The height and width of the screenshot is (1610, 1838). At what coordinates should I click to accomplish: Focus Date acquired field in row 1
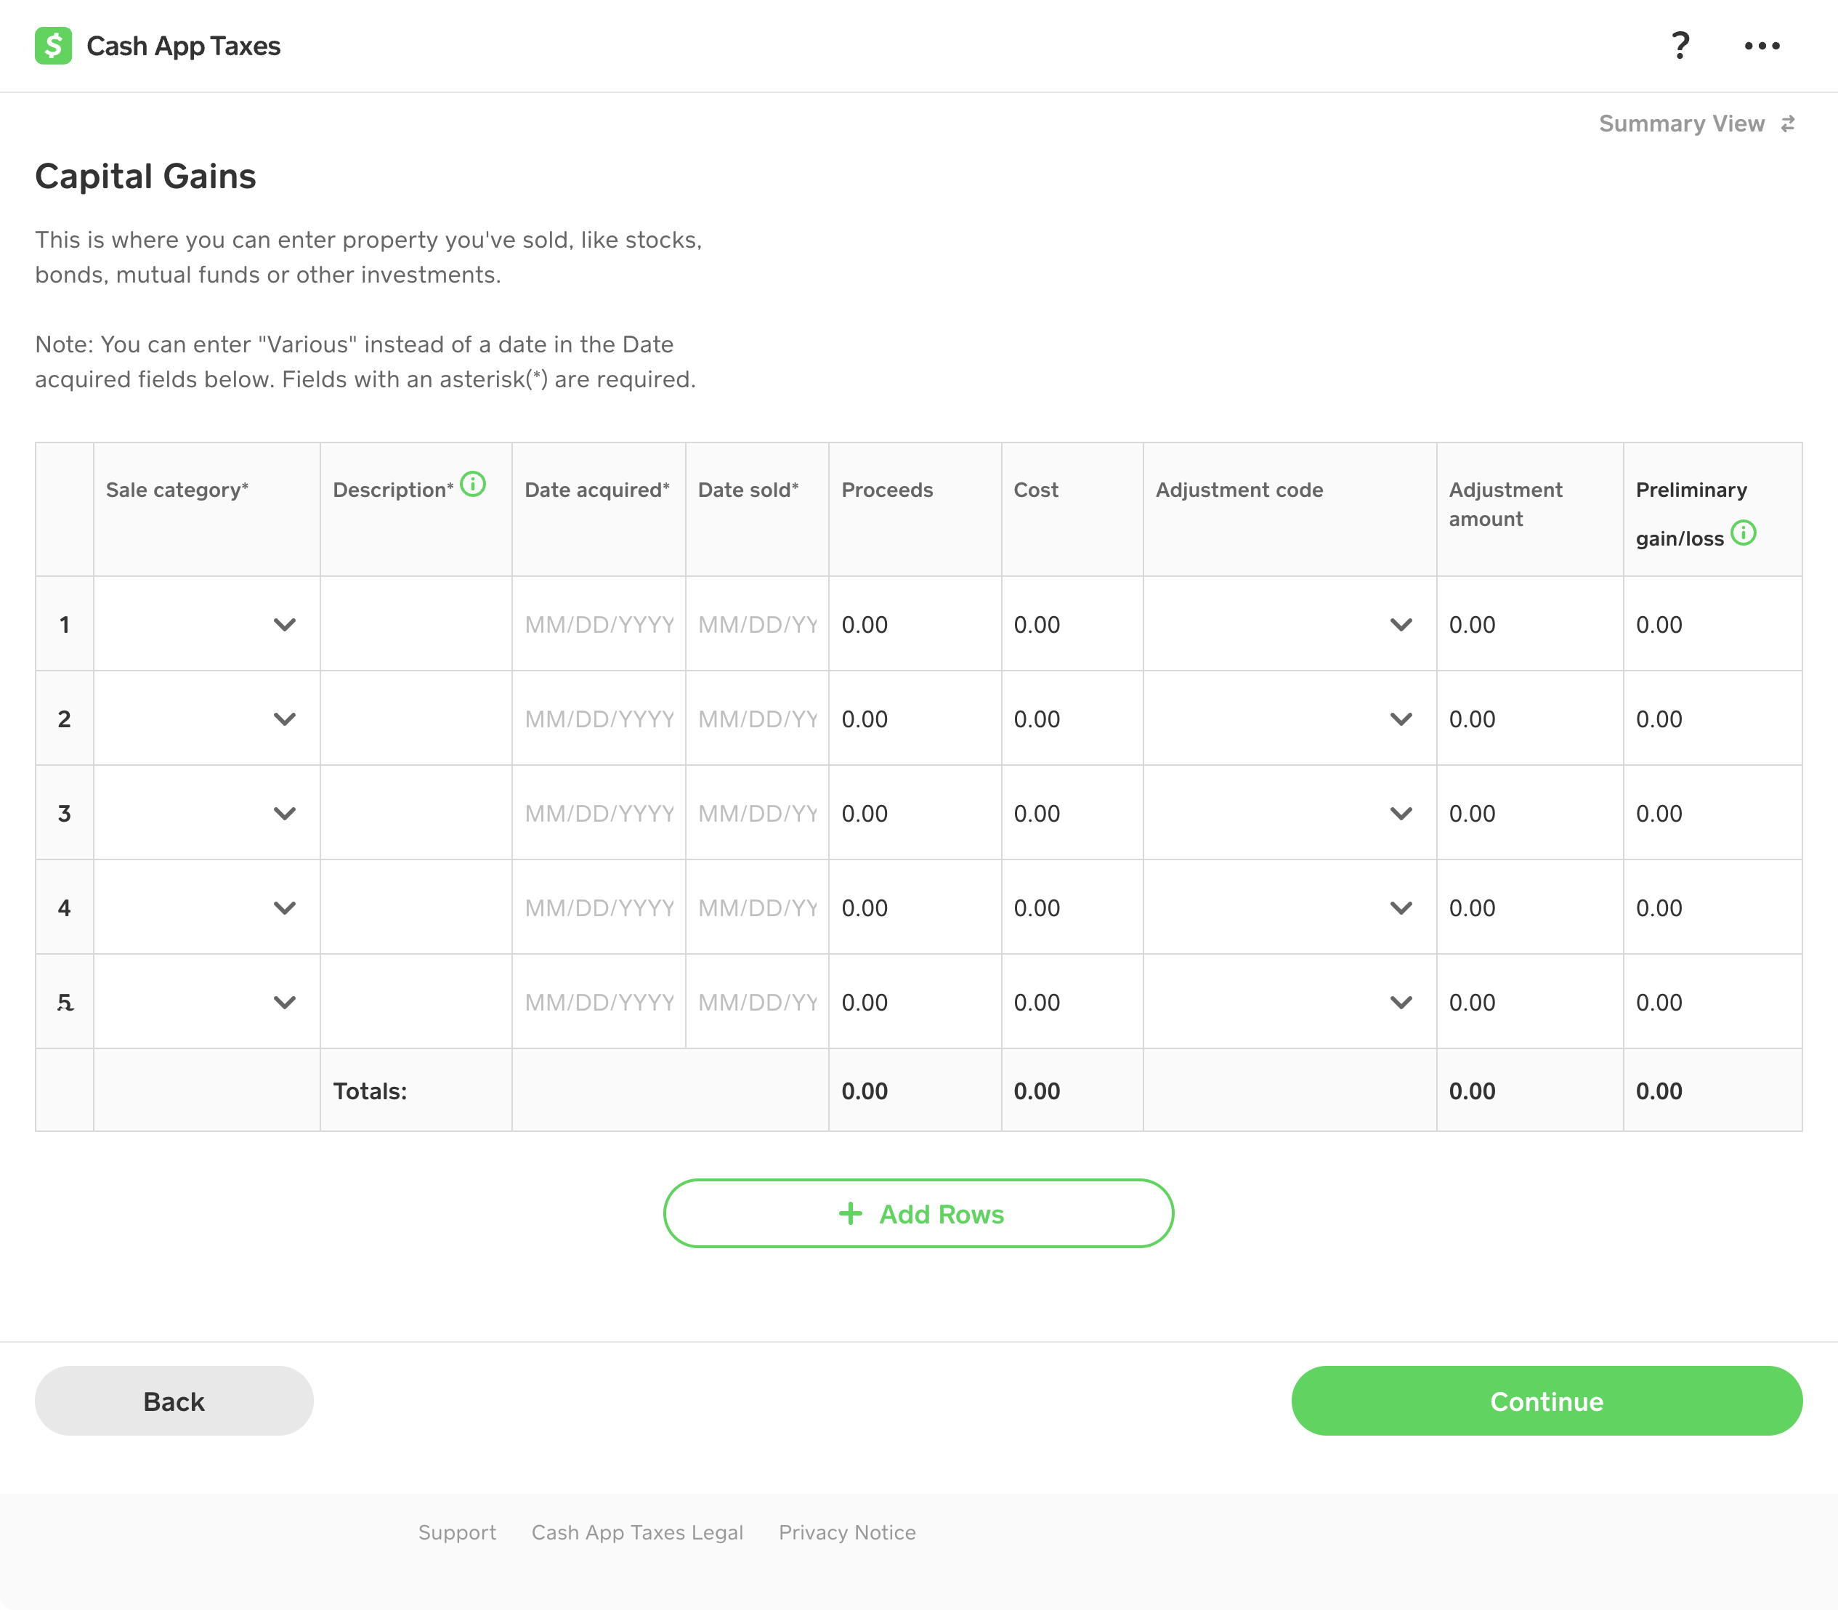(x=599, y=624)
